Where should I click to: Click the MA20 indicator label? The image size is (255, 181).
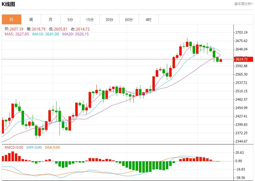pos(75,34)
